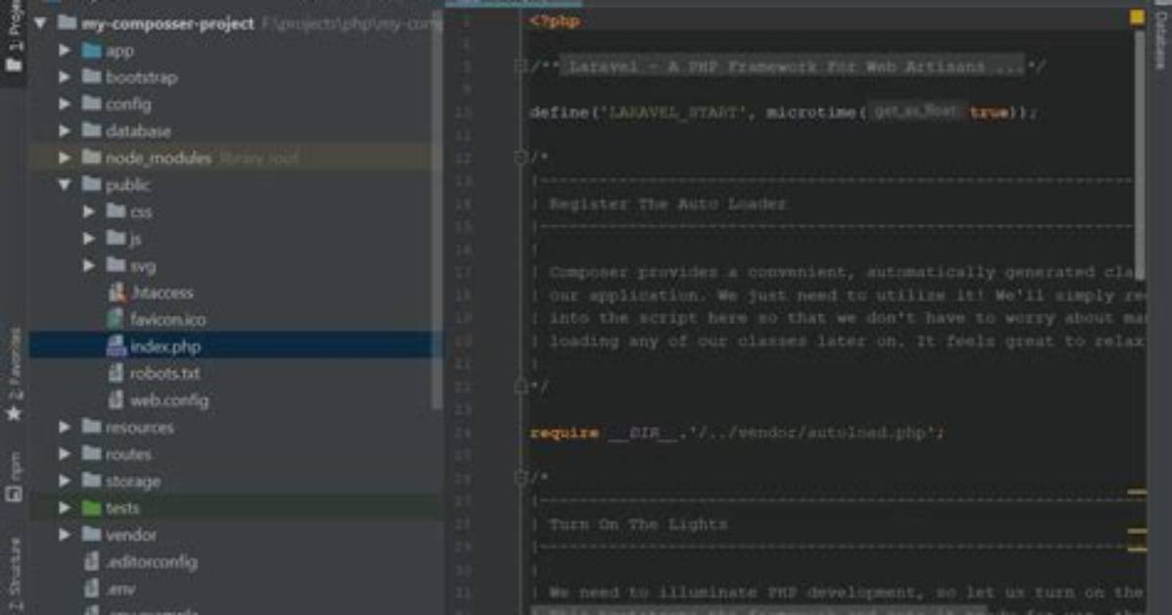Open the Favorites tool window tab
This screenshot has width=1172, height=615.
14,374
